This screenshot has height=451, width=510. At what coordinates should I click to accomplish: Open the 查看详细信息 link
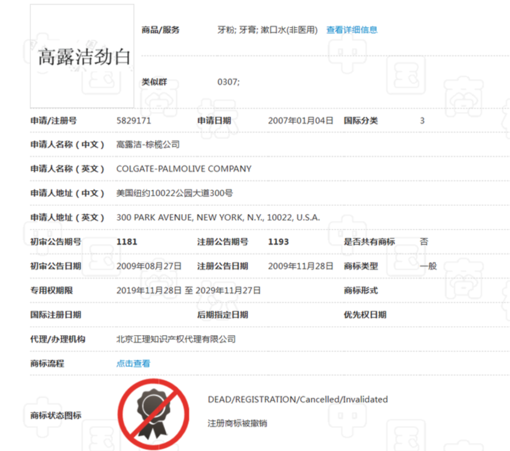click(352, 30)
